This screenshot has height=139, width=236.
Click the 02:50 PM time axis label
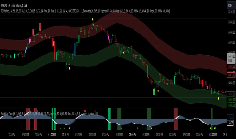point(200,135)
